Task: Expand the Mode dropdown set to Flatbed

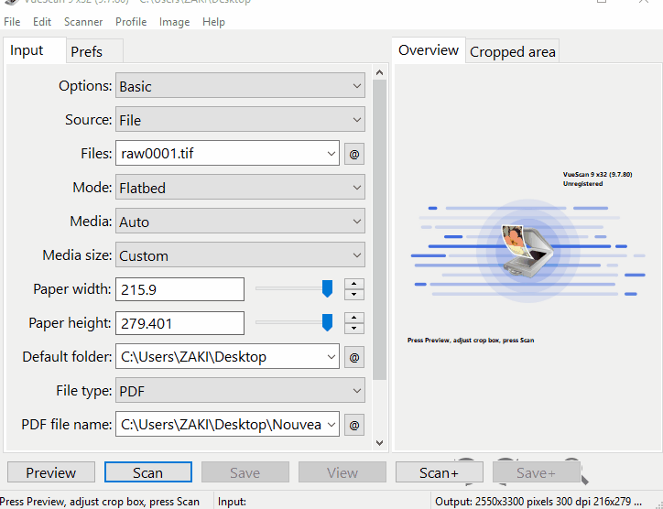Action: pyautogui.click(x=240, y=188)
